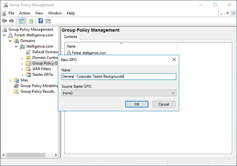
Task: Collapse the ittelligence.com domain node
Action: [16, 47]
